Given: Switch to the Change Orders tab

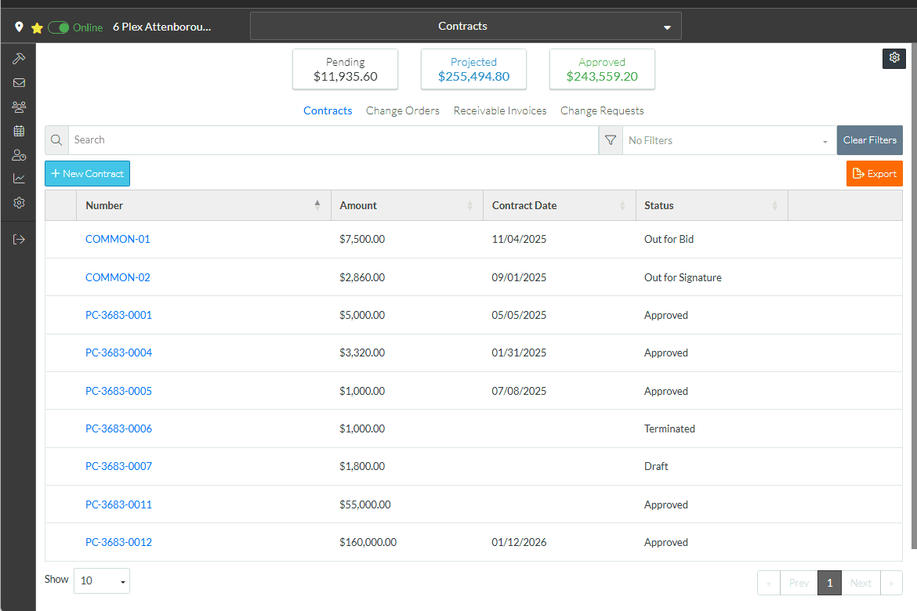Looking at the screenshot, I should (402, 110).
